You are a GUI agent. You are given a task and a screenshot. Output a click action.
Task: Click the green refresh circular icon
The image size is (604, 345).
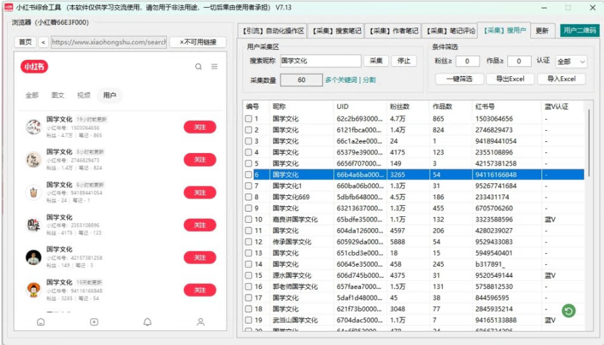coord(569,311)
